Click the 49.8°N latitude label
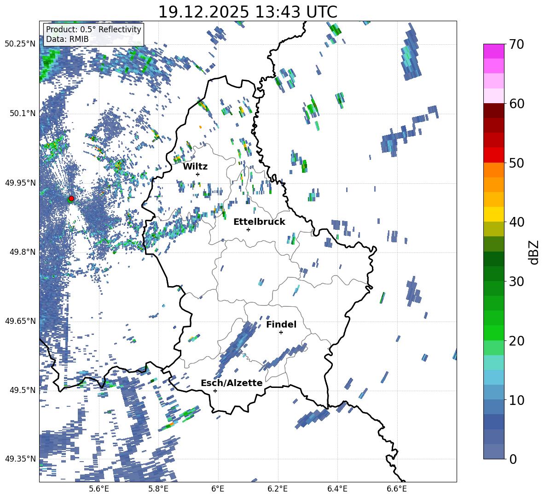 pyautogui.click(x=22, y=252)
